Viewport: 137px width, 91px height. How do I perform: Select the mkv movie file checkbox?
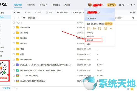coord(14,65)
